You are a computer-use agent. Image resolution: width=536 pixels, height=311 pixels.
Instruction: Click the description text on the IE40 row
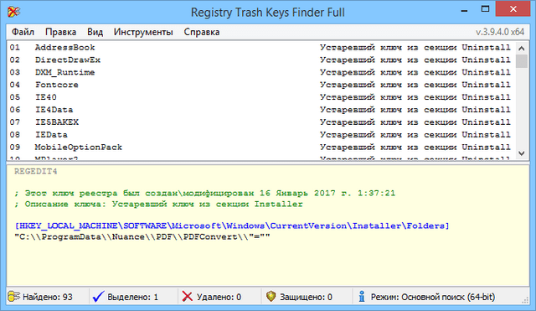pyautogui.click(x=415, y=97)
